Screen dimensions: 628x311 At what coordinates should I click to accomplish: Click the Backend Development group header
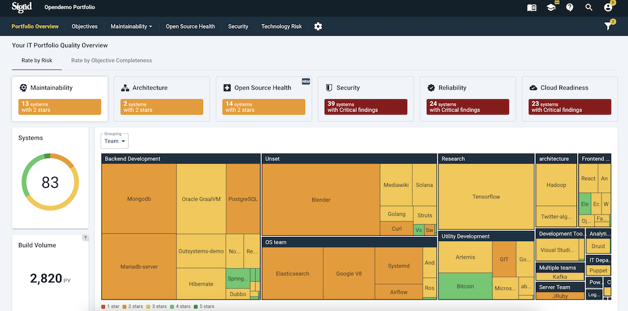(x=181, y=159)
